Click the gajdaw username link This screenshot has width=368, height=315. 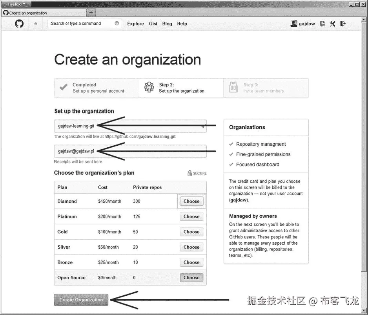point(307,24)
